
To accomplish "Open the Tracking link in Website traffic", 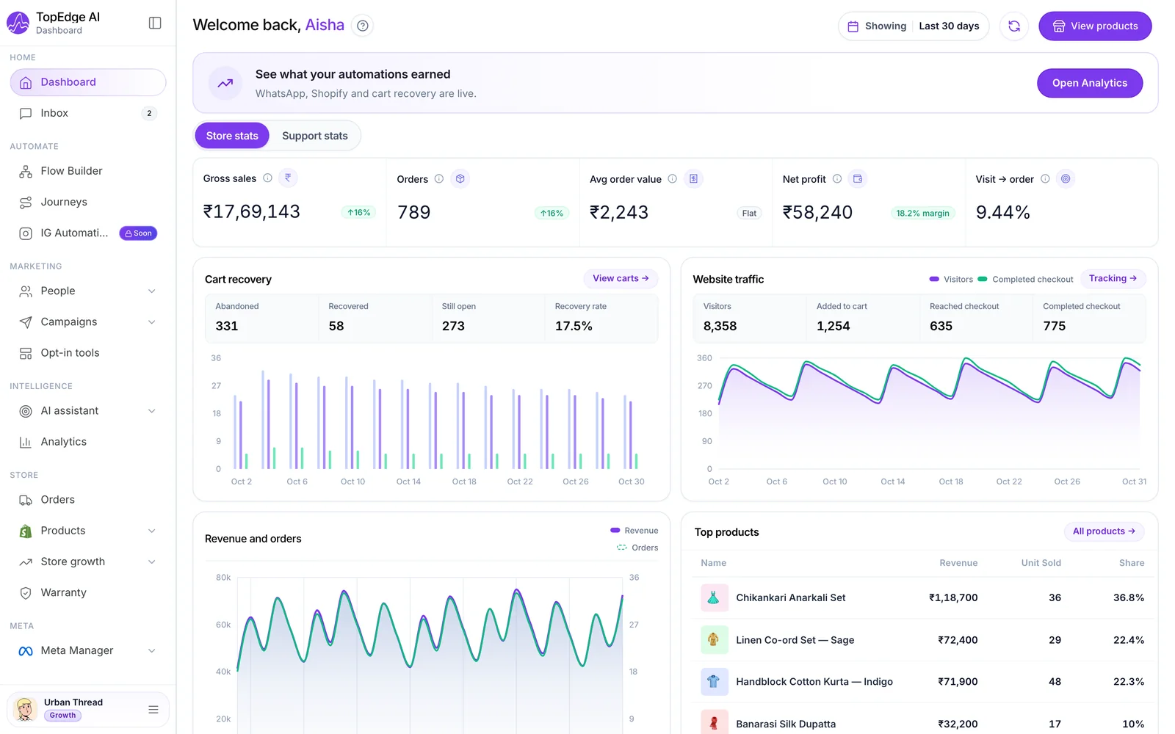I will [1113, 279].
